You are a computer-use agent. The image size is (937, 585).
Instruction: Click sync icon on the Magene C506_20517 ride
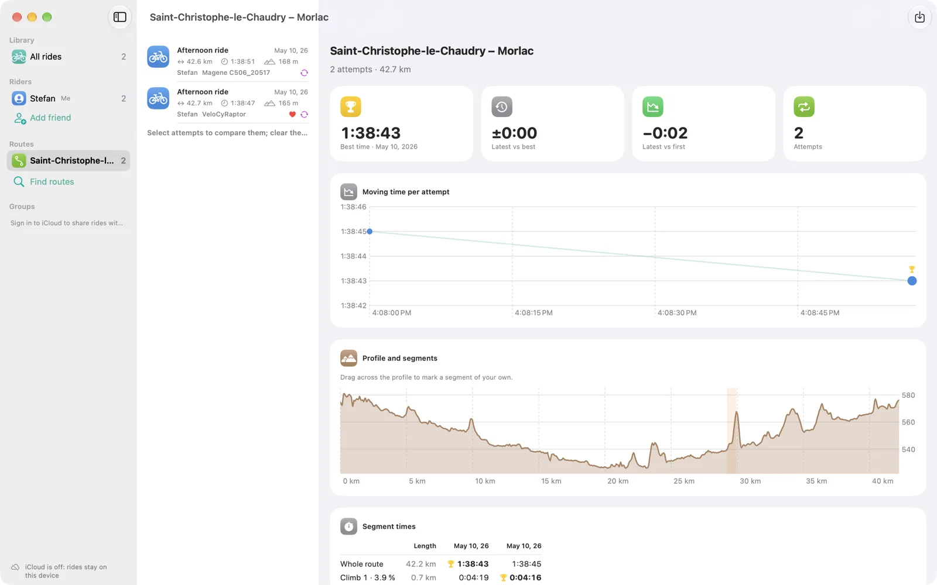point(304,73)
